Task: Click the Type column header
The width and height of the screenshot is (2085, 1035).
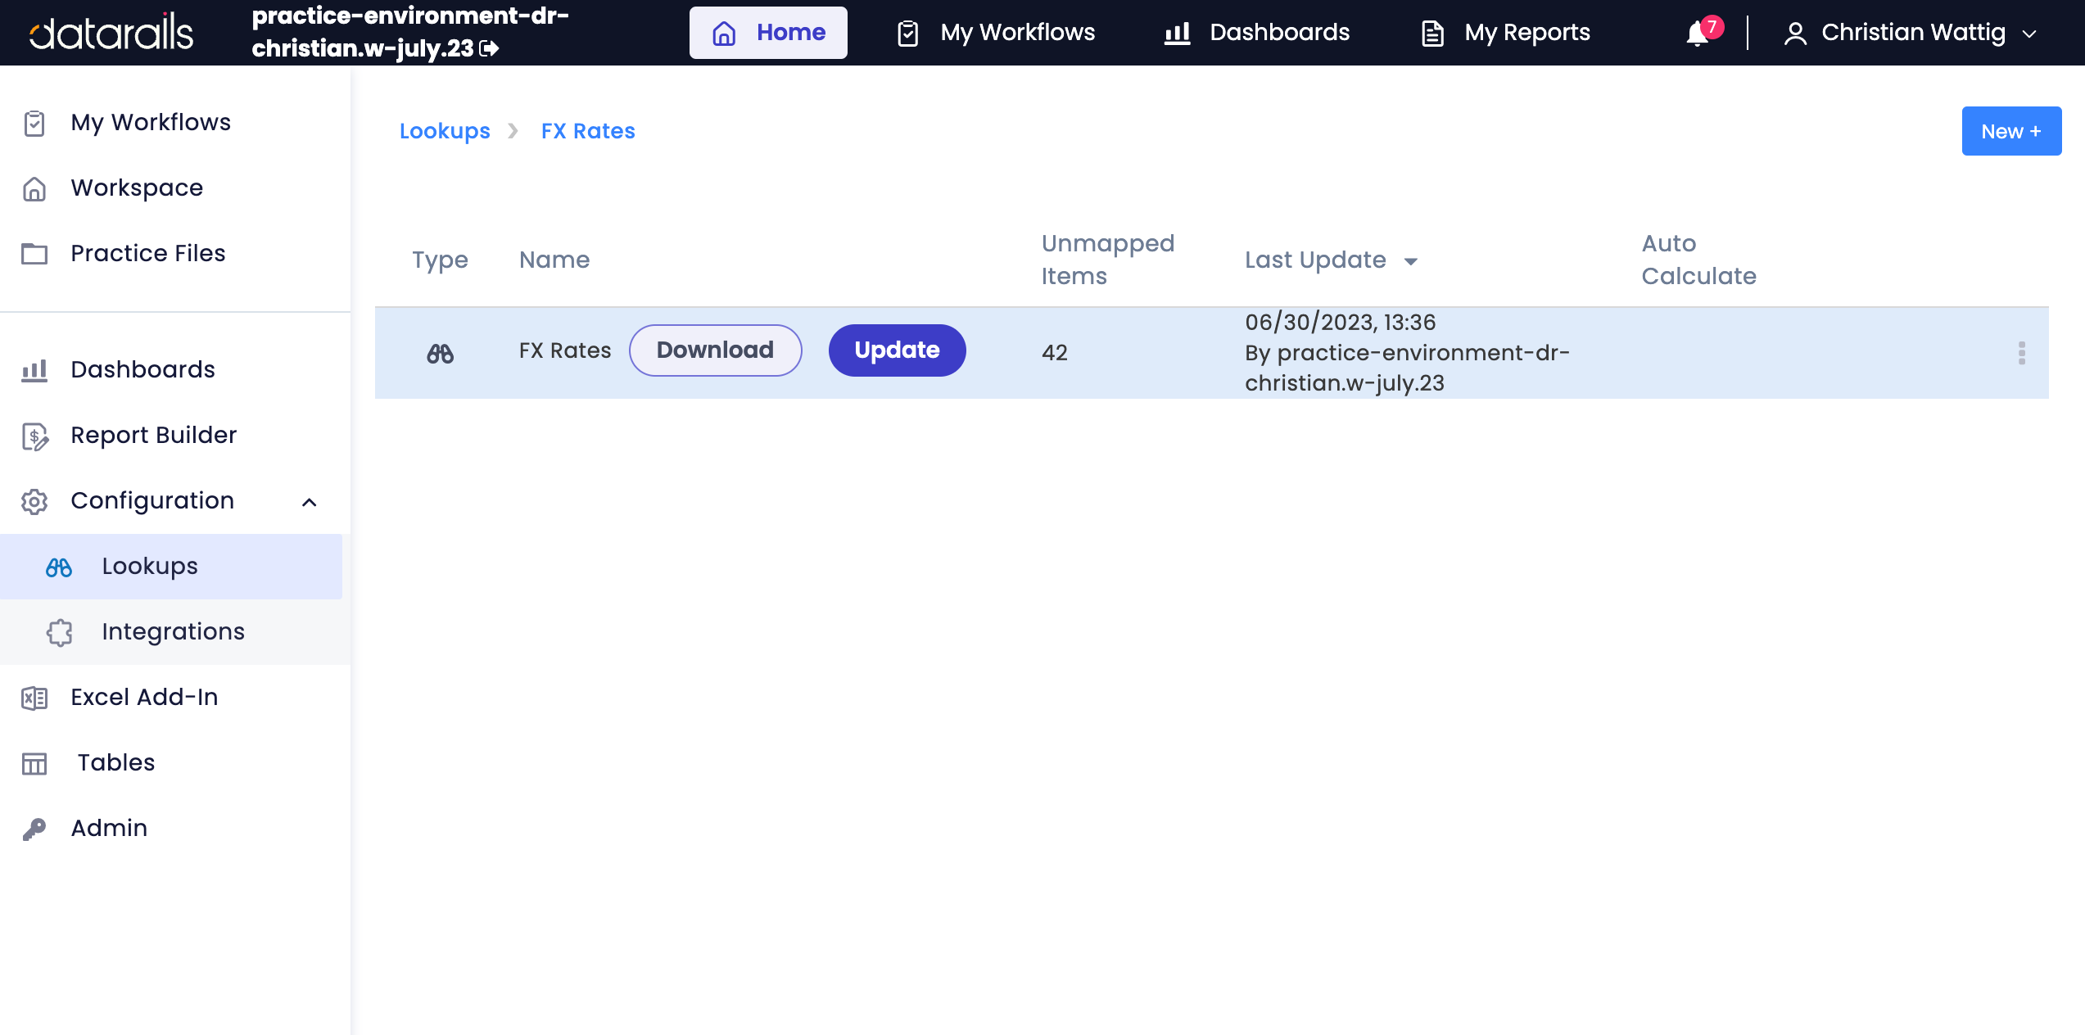Action: point(440,260)
